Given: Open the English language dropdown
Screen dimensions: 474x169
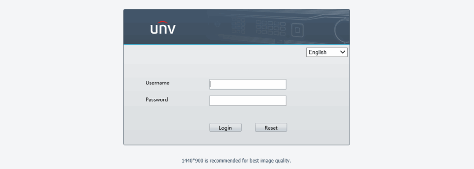Looking at the screenshot, I should (327, 52).
